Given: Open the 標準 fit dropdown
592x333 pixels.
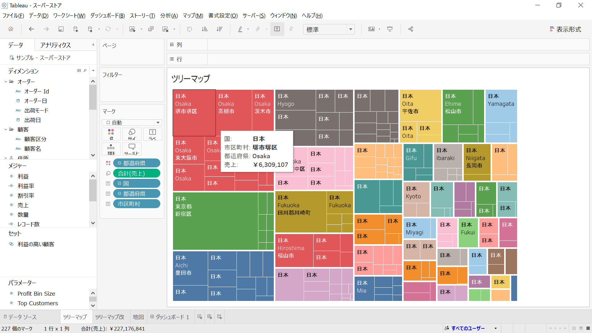Looking at the screenshot, I should coord(351,29).
